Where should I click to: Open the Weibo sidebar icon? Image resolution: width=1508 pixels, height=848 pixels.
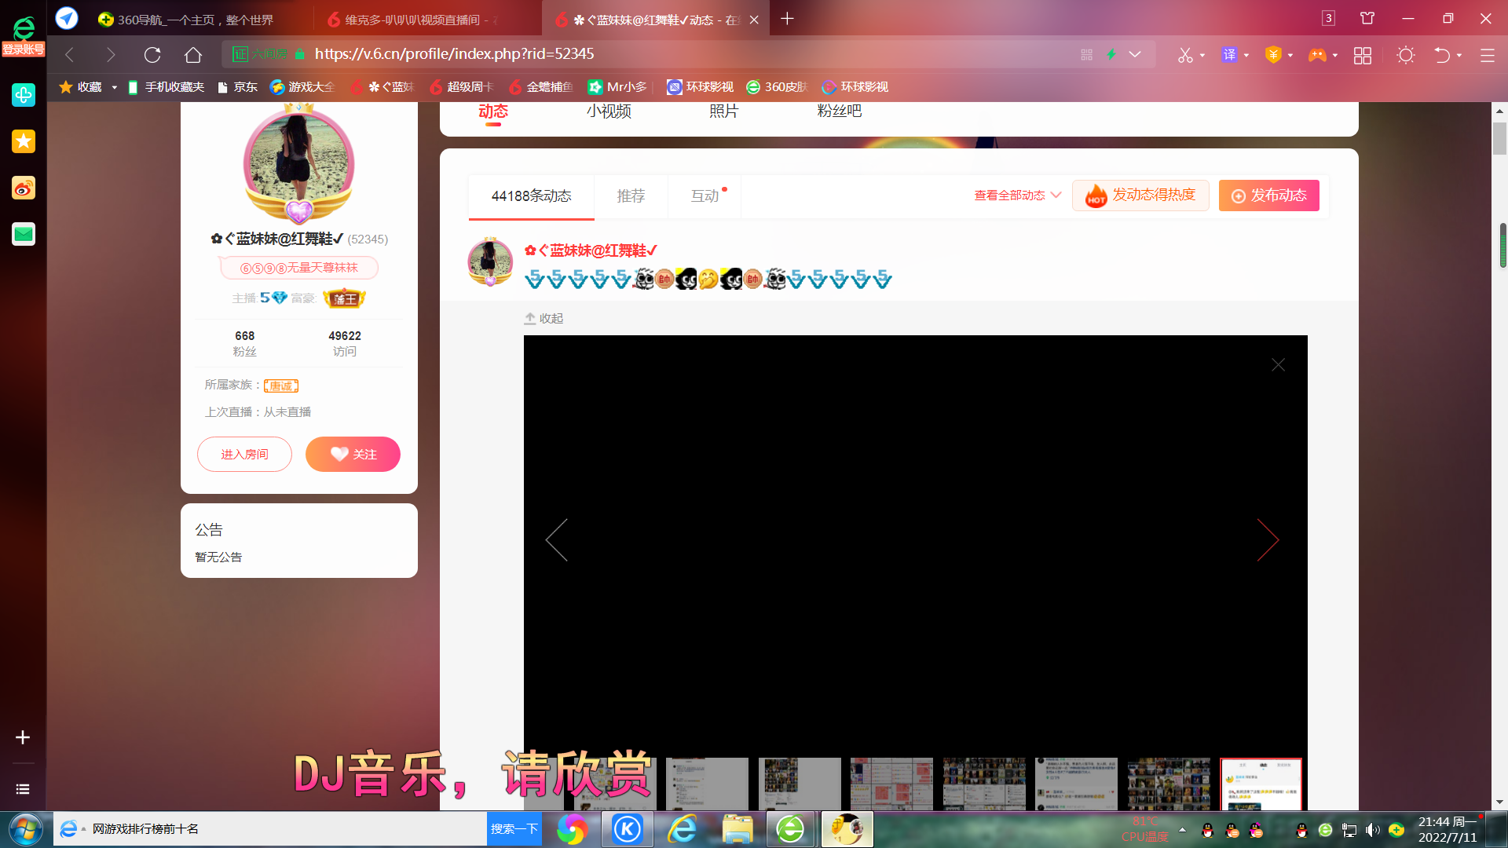pos(24,188)
